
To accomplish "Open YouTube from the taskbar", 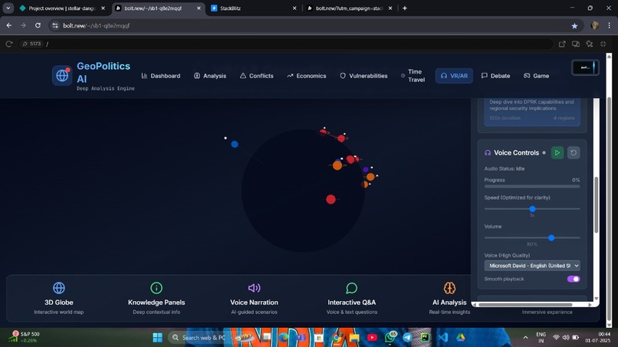I will click(372, 338).
